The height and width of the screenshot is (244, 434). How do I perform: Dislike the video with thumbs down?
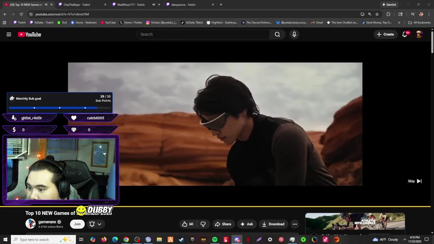203,224
